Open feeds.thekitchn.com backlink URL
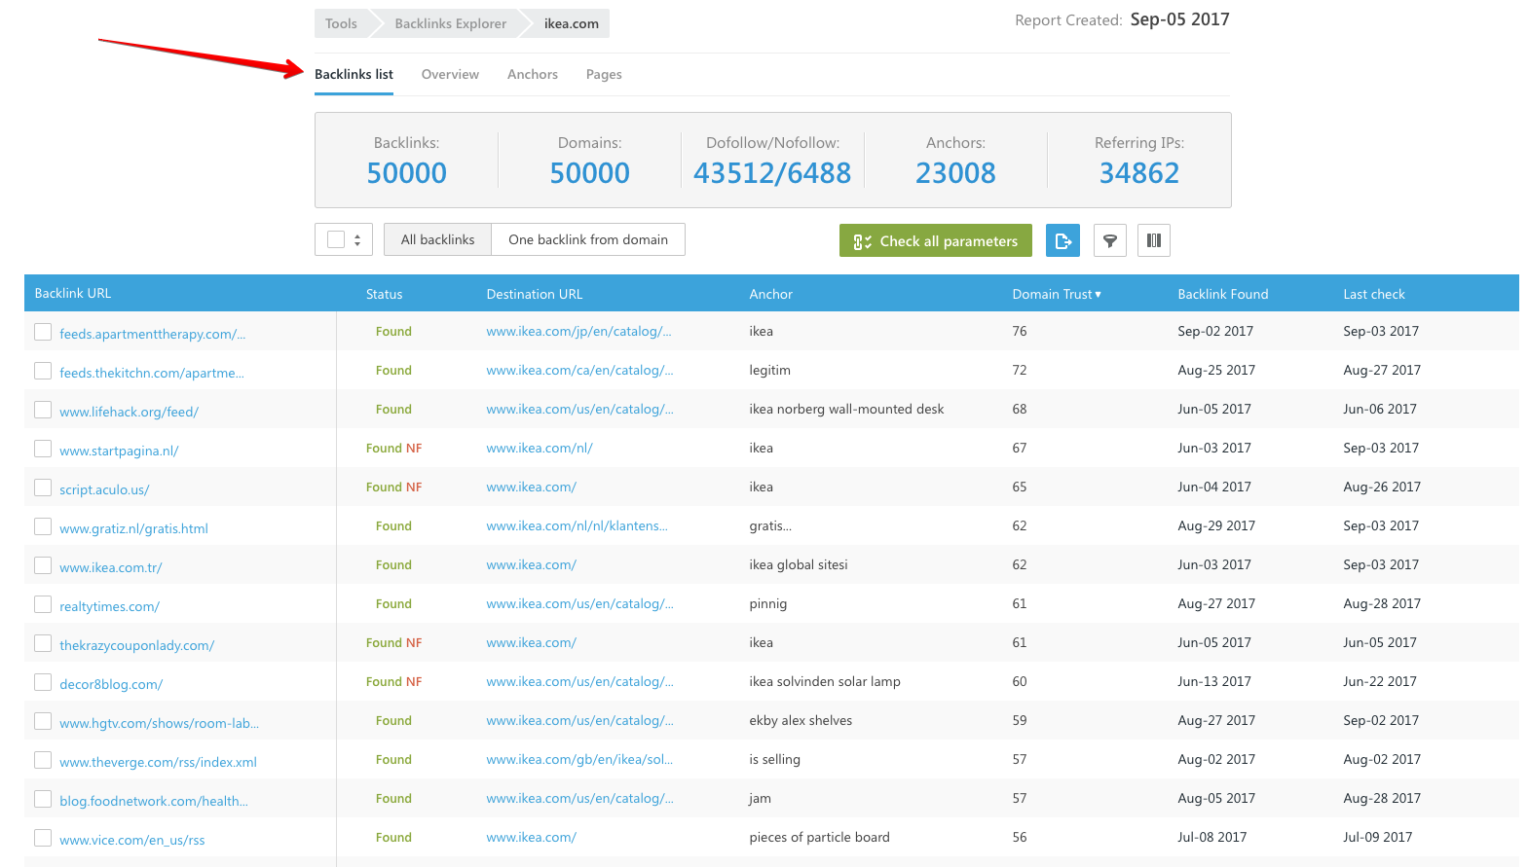 [152, 373]
